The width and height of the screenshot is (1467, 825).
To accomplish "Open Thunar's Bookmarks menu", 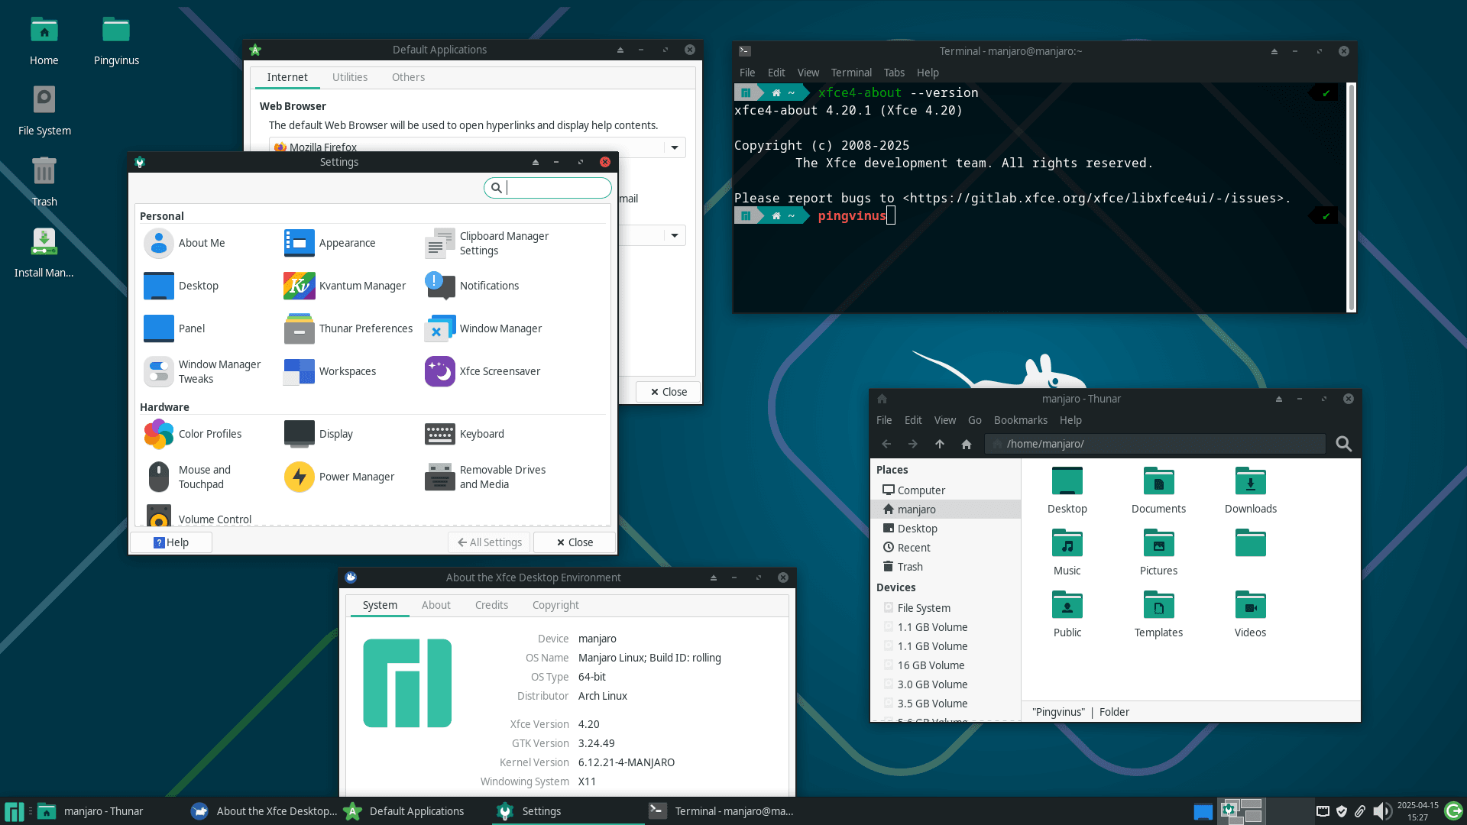I will (1020, 420).
